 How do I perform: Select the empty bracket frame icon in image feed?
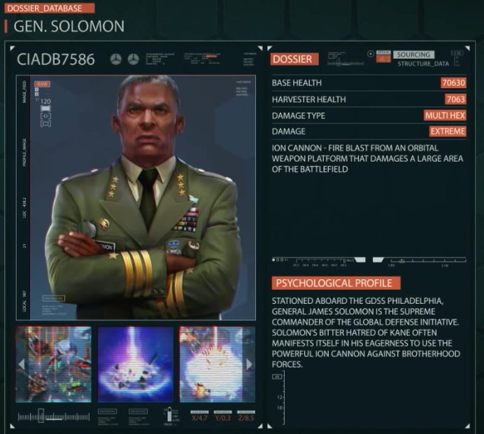pyautogui.click(x=45, y=124)
